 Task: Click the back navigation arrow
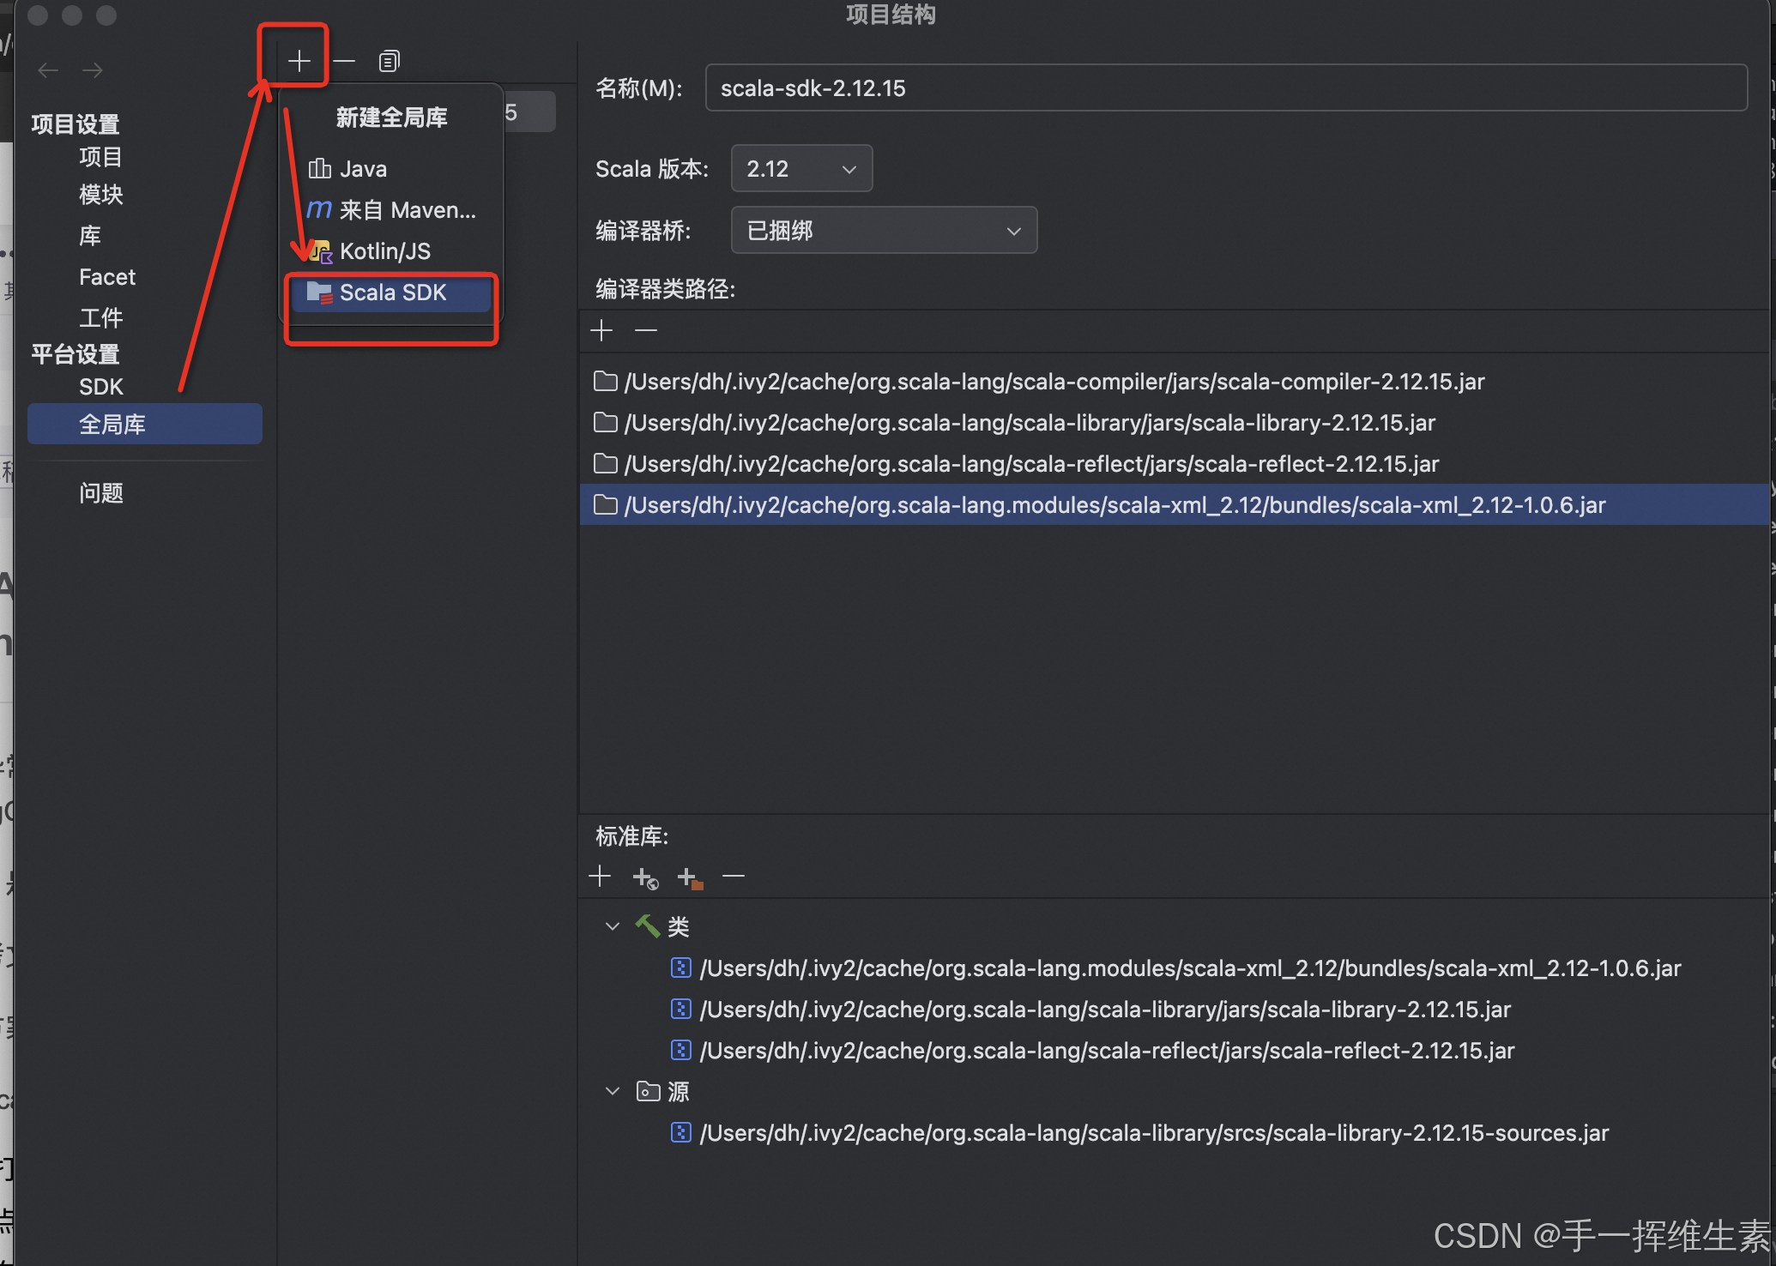[x=48, y=69]
